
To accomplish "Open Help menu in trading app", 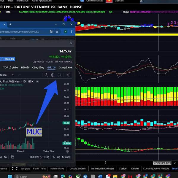I will (10, 1).
